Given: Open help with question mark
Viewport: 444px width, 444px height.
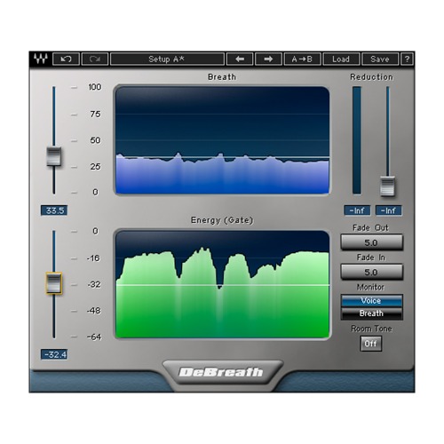Looking at the screenshot, I should [x=407, y=59].
